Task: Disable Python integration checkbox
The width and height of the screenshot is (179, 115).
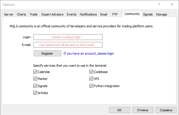Action: pyautogui.click(x=92, y=86)
